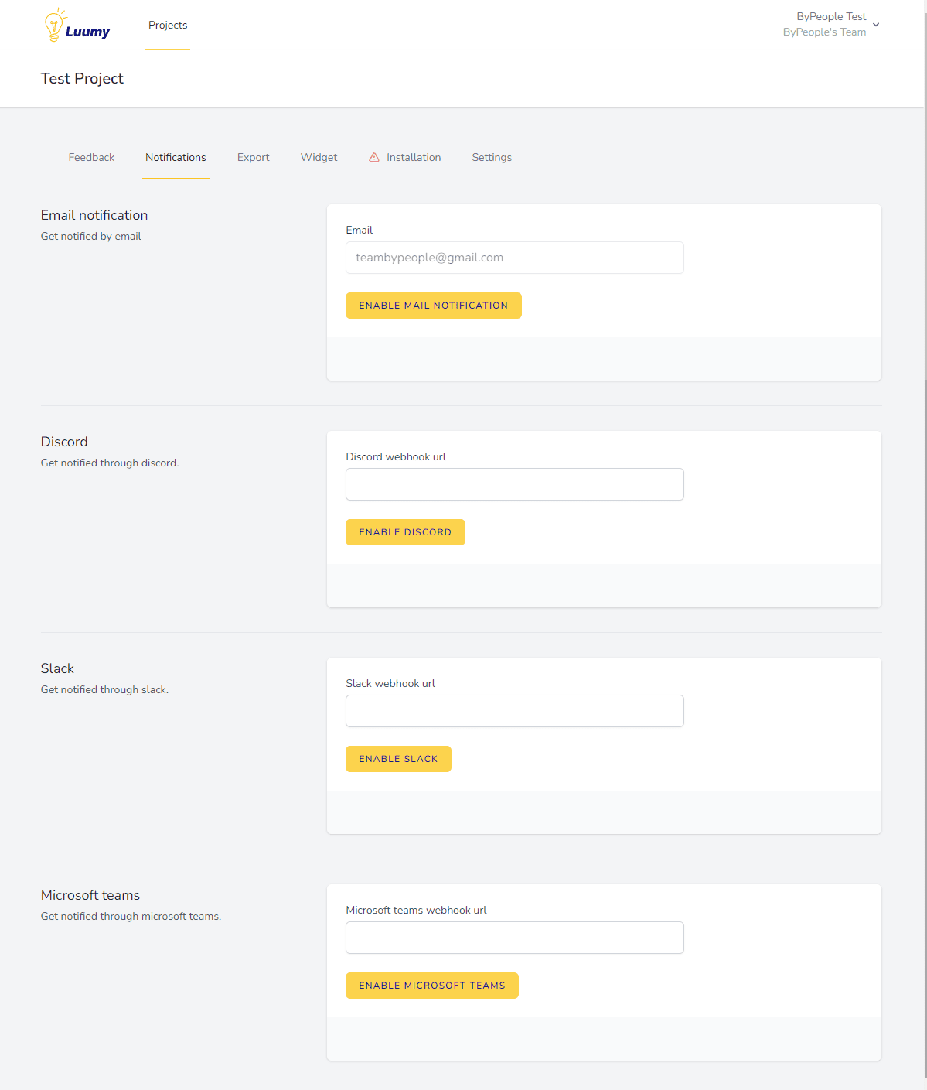The height and width of the screenshot is (1090, 927).
Task: Go to the Export tab
Action: [x=253, y=157]
